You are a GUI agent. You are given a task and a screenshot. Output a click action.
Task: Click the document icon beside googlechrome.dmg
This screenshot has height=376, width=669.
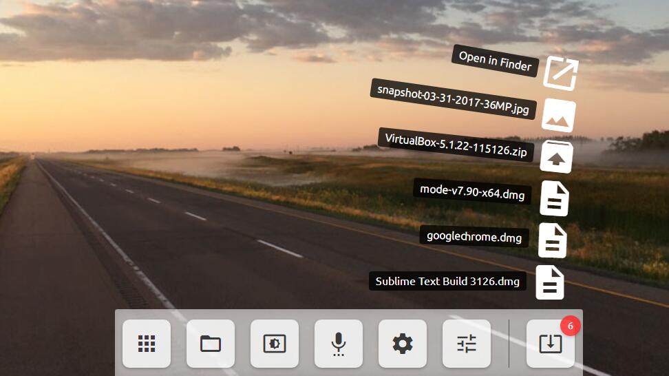(x=552, y=240)
